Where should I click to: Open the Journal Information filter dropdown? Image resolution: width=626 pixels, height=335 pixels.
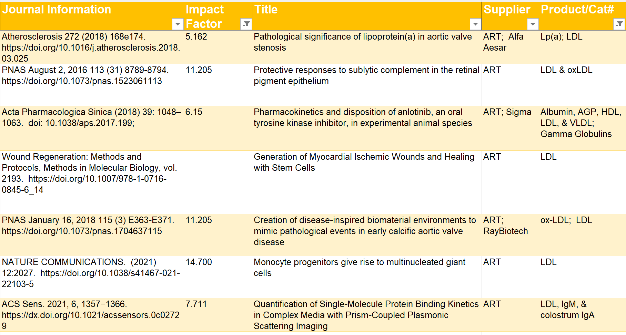pos(178,24)
